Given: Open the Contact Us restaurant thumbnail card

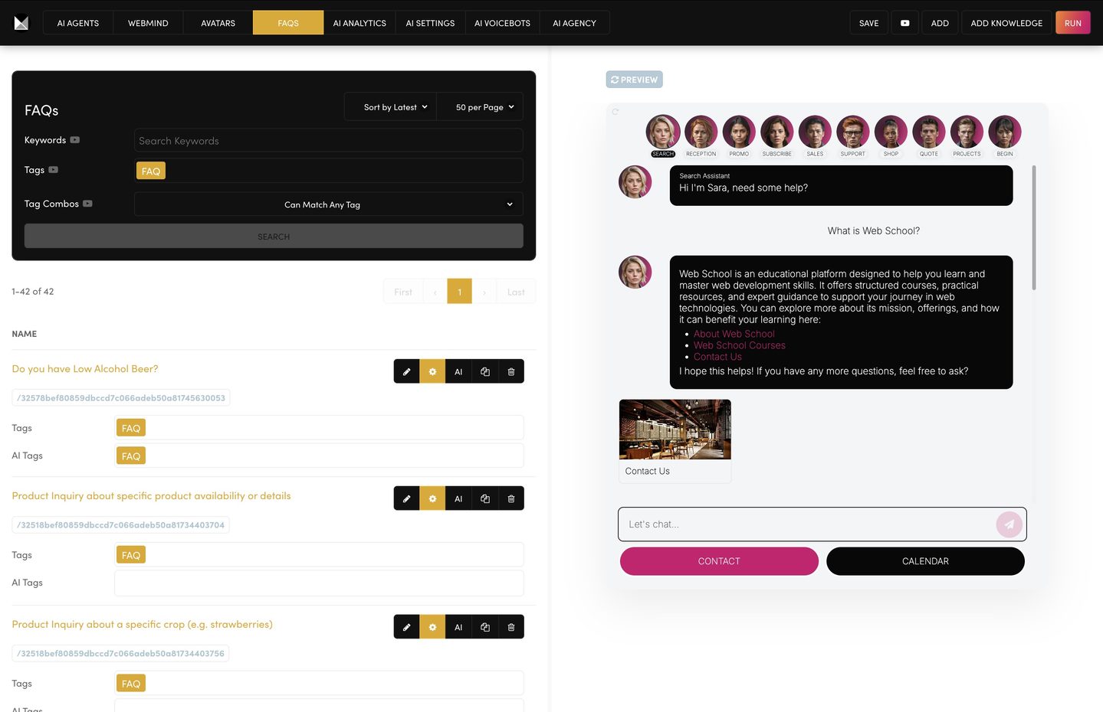Looking at the screenshot, I should 675,440.
